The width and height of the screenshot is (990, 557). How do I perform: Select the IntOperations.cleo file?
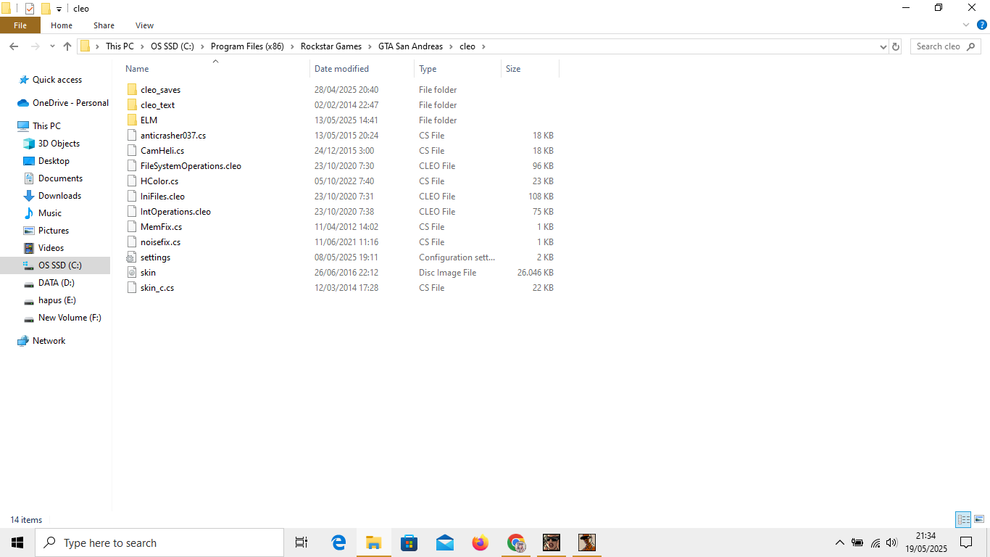pos(175,212)
